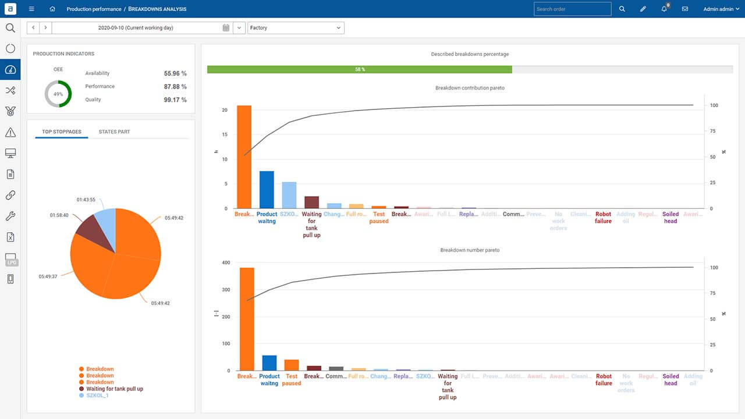Expand the date range dropdown arrow
Viewport: 745px width, 419px height.
pyautogui.click(x=239, y=28)
